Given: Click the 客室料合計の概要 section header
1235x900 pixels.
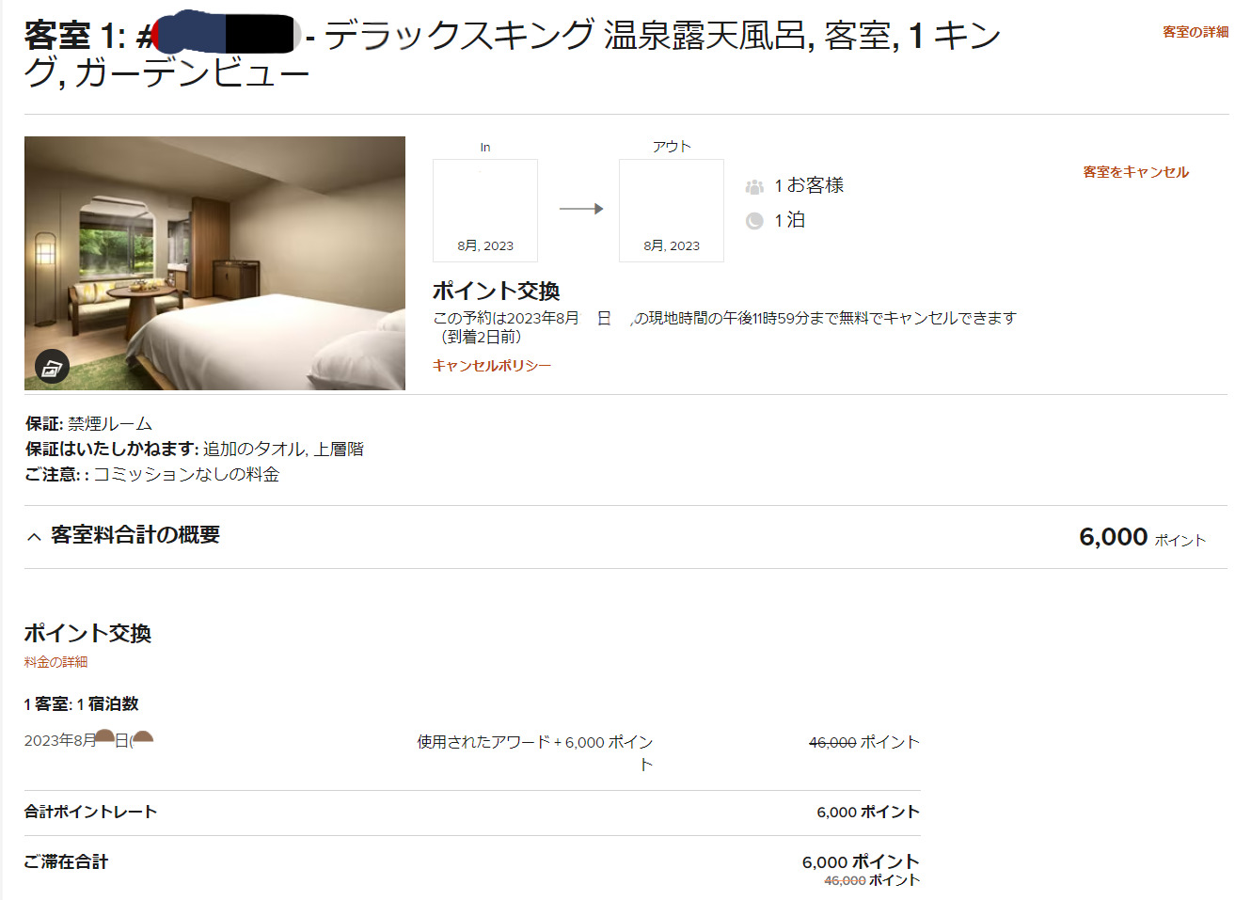Looking at the screenshot, I should (x=135, y=535).
